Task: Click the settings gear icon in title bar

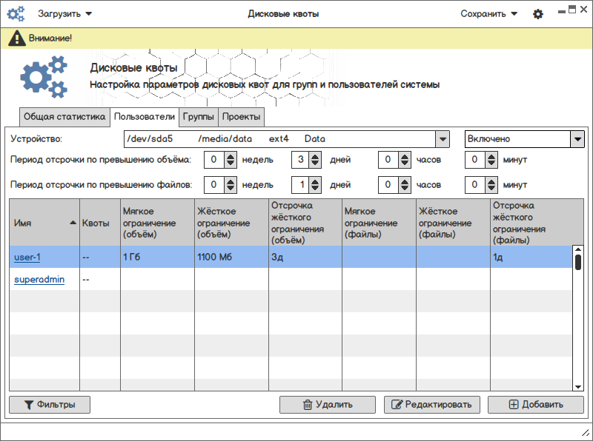Action: coord(538,14)
